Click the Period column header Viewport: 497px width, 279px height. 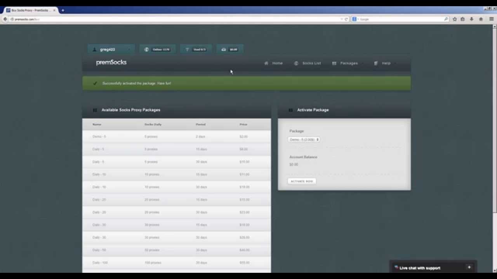(201, 124)
